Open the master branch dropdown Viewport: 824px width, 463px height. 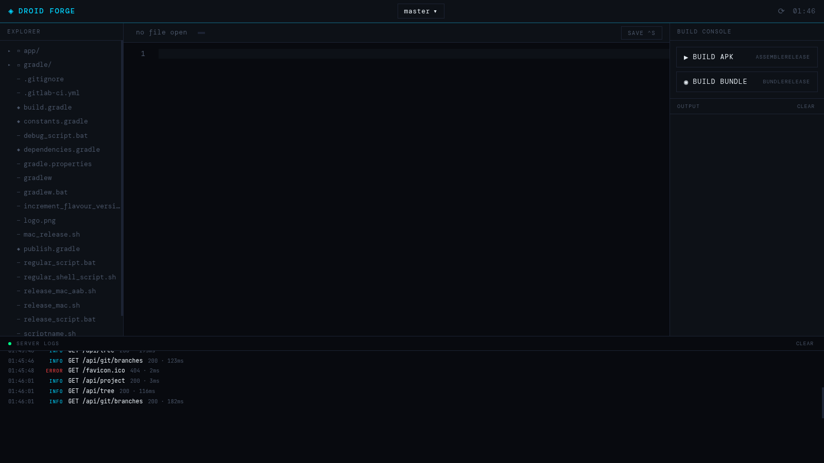tap(420, 11)
